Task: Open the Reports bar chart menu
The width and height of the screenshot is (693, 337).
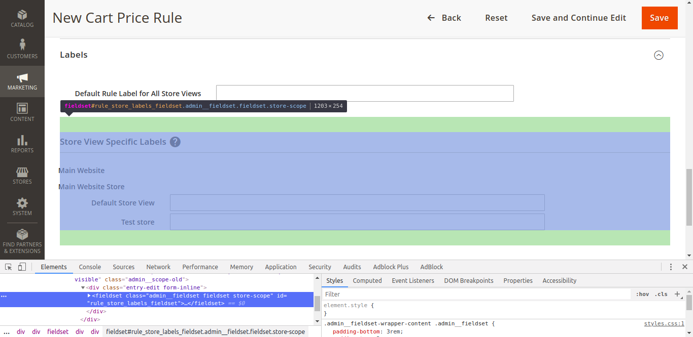Action: tap(22, 143)
